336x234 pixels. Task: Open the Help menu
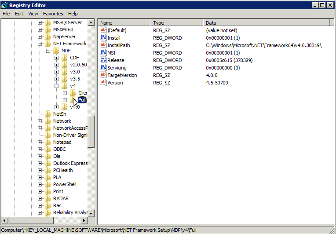click(x=73, y=14)
